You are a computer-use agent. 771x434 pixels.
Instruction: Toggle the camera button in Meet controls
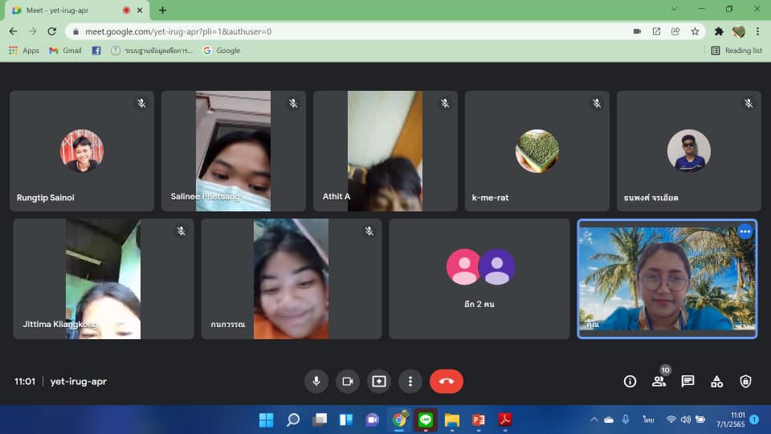click(348, 381)
